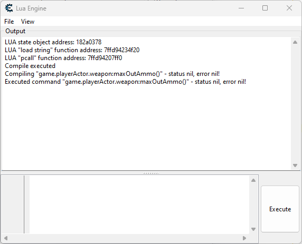Viewport: 302px width, 244px height.
Task: Close the Lua Engine window
Action: click(289, 8)
